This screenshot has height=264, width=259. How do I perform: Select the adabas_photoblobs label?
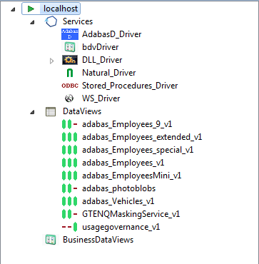coord(119,188)
